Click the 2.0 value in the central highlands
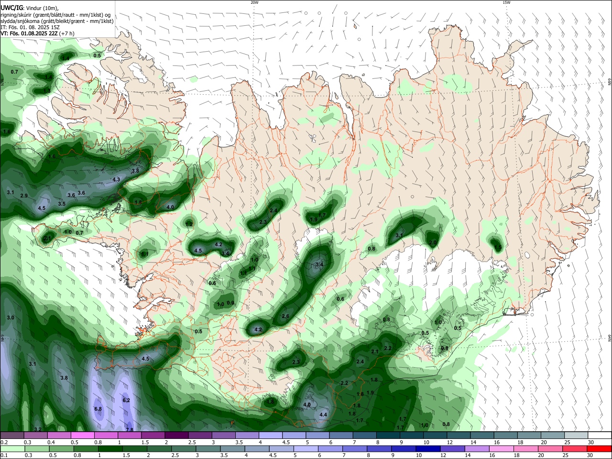Screen dimensions: 612x459 433,243
